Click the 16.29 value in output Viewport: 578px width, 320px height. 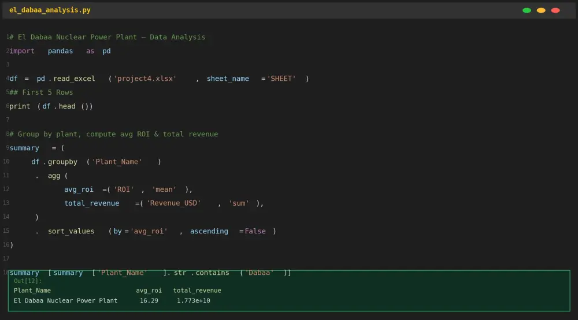click(149, 300)
